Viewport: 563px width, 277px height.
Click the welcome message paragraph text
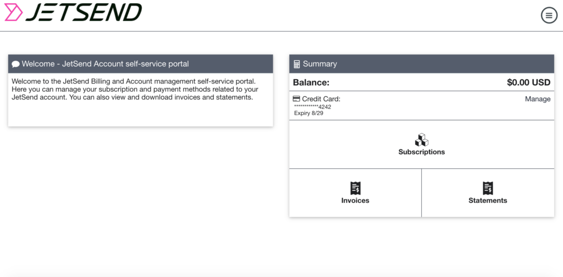tap(135, 89)
